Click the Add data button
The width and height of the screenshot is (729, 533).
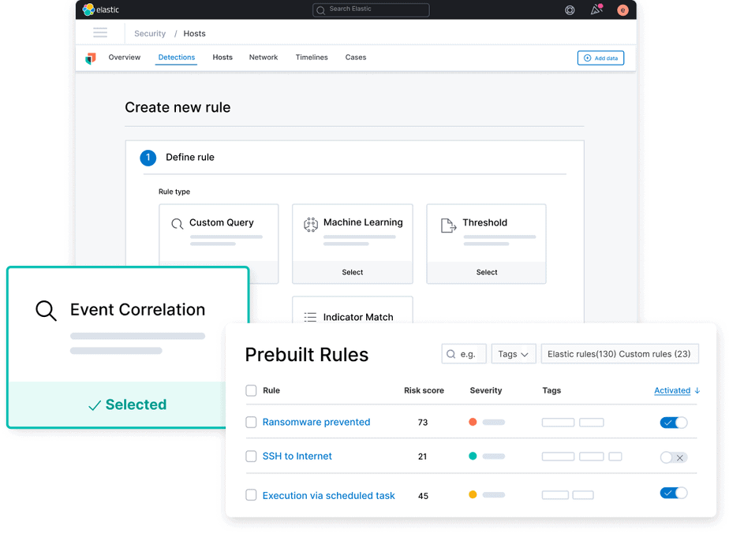click(x=600, y=58)
